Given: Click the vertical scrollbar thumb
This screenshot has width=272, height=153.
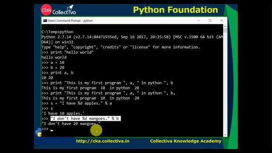Looking at the screenshot, I should 225,31.
